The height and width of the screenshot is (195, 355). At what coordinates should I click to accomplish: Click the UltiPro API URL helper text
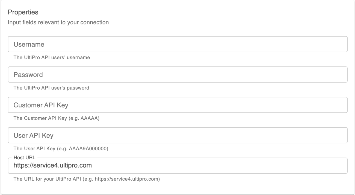(87, 179)
